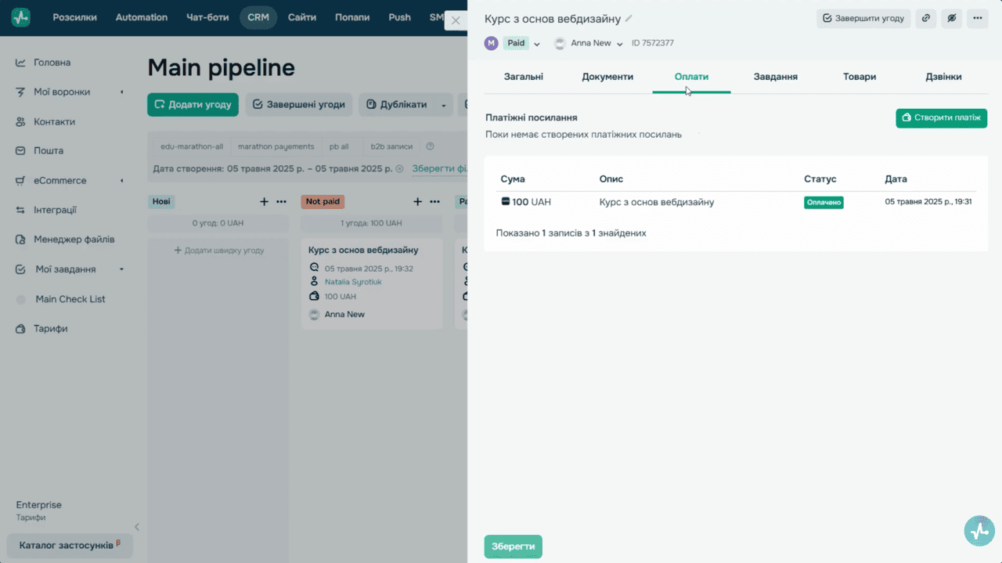The height and width of the screenshot is (563, 1002).
Task: Switch to the Загальні tab
Action: pyautogui.click(x=524, y=77)
